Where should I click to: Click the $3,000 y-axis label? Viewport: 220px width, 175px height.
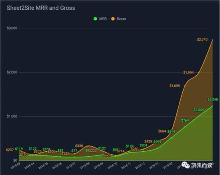12,28
